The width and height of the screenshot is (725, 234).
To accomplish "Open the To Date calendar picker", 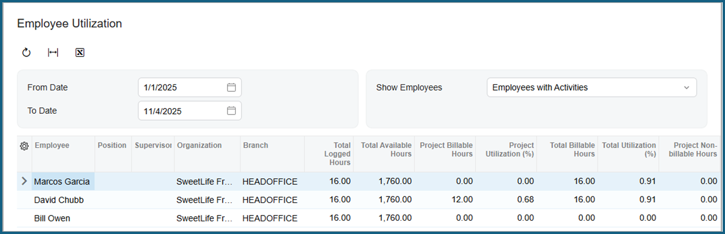I will (x=231, y=111).
